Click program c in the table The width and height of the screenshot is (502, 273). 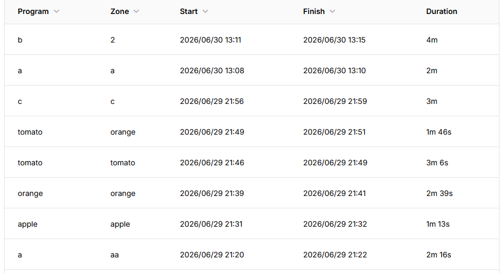tap(20, 101)
